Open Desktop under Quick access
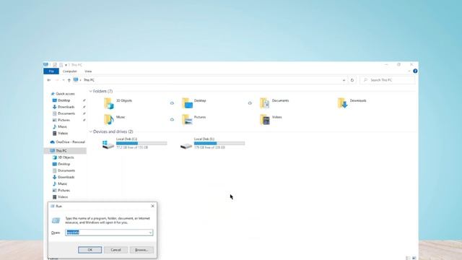 tap(61, 100)
